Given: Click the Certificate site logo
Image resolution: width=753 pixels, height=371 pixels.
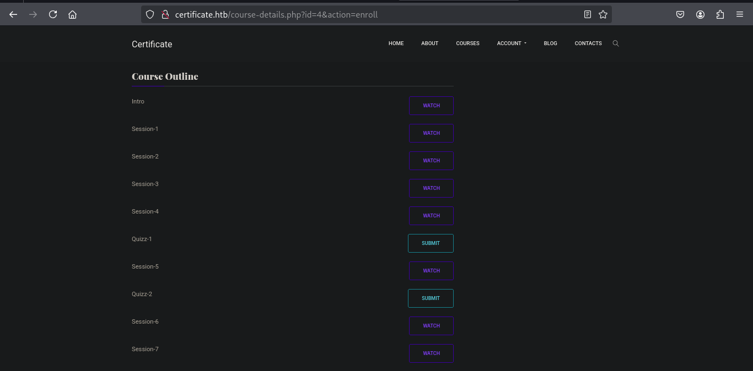Looking at the screenshot, I should pyautogui.click(x=152, y=45).
